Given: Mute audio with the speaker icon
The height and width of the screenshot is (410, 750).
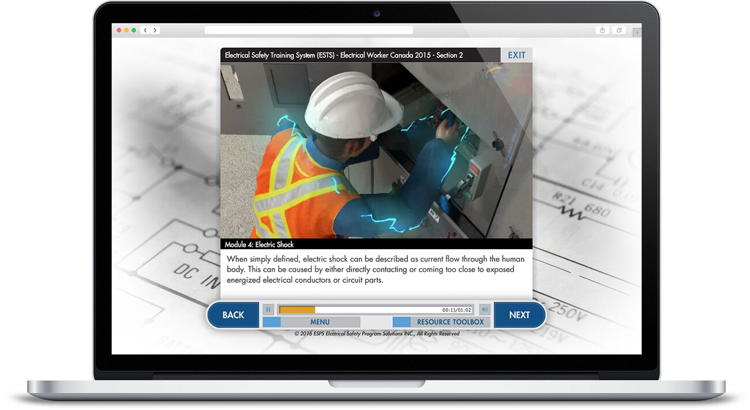Looking at the screenshot, I should [485, 310].
